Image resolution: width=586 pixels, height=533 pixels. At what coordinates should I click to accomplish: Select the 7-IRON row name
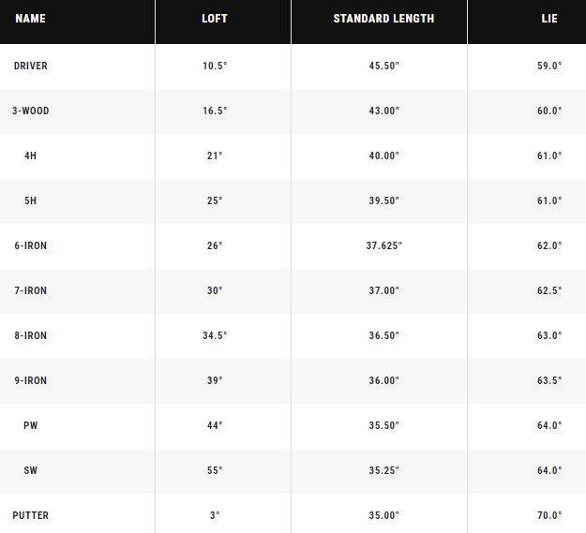point(31,290)
